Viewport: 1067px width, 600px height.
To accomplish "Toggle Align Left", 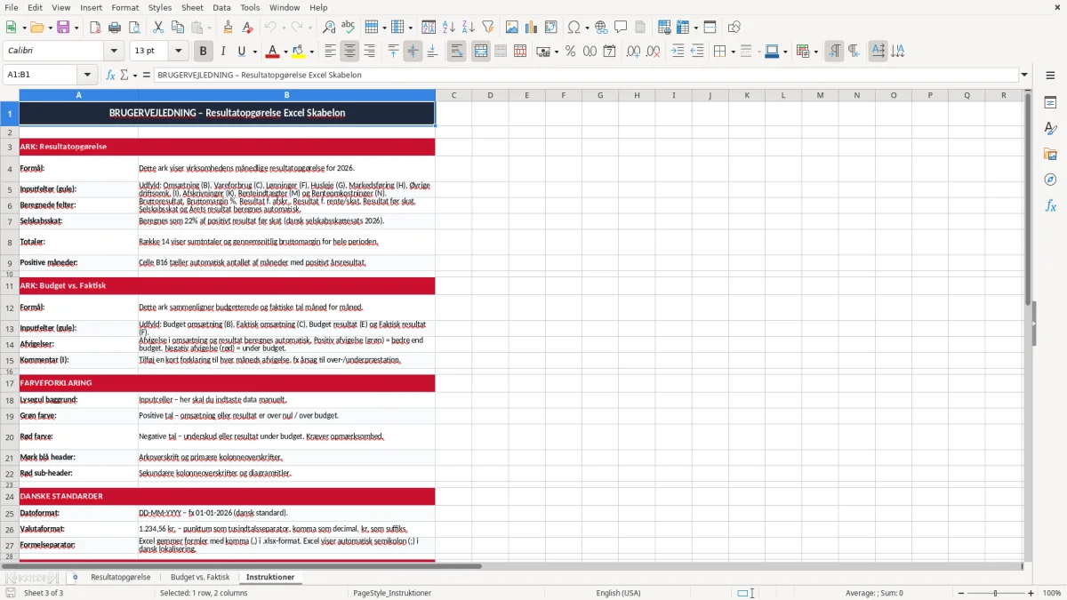I will point(331,52).
